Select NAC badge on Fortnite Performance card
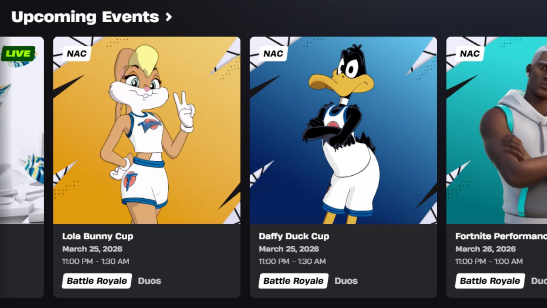This screenshot has width=547, height=308. tap(470, 54)
